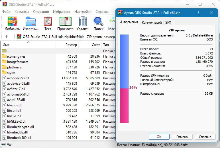The height and width of the screenshot is (148, 220).
Task: Click the drive icon in status bar
Action: [4, 144]
